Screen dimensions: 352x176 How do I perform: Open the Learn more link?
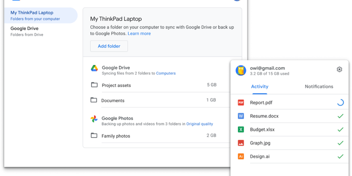(139, 33)
